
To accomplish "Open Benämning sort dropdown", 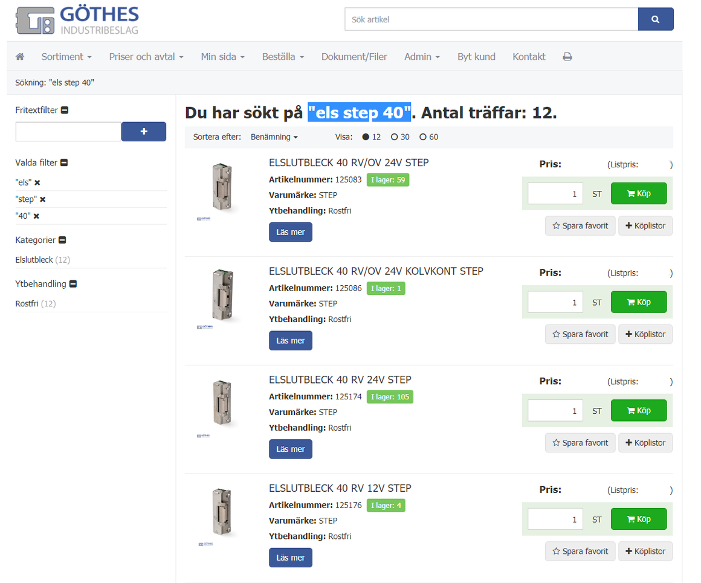I will tap(274, 137).
